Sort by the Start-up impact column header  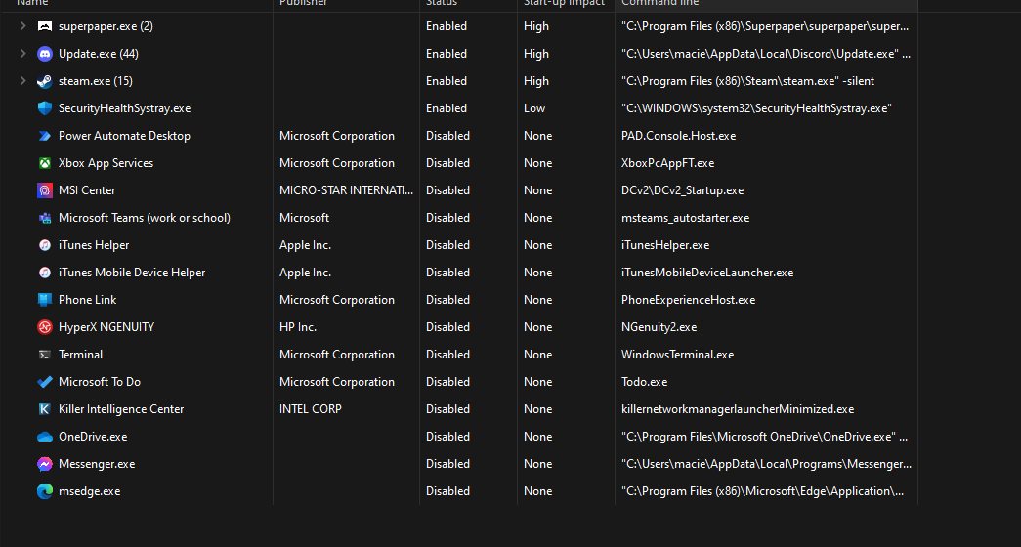click(x=562, y=4)
